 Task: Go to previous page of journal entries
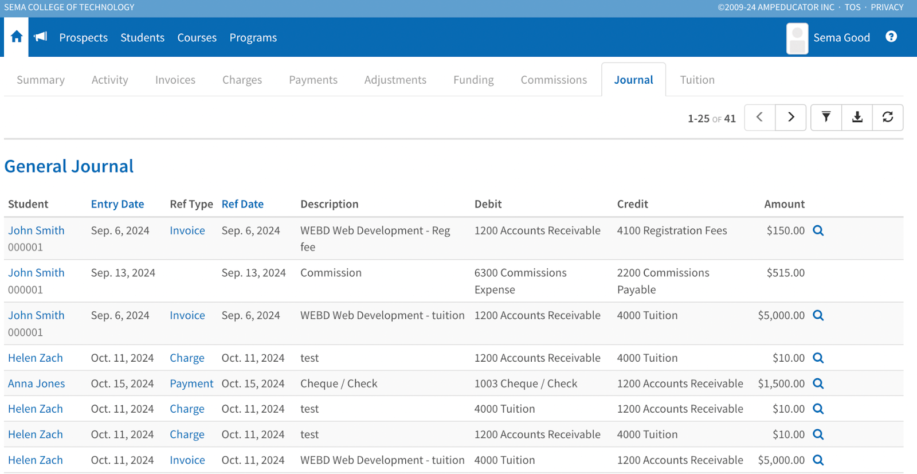(x=760, y=117)
